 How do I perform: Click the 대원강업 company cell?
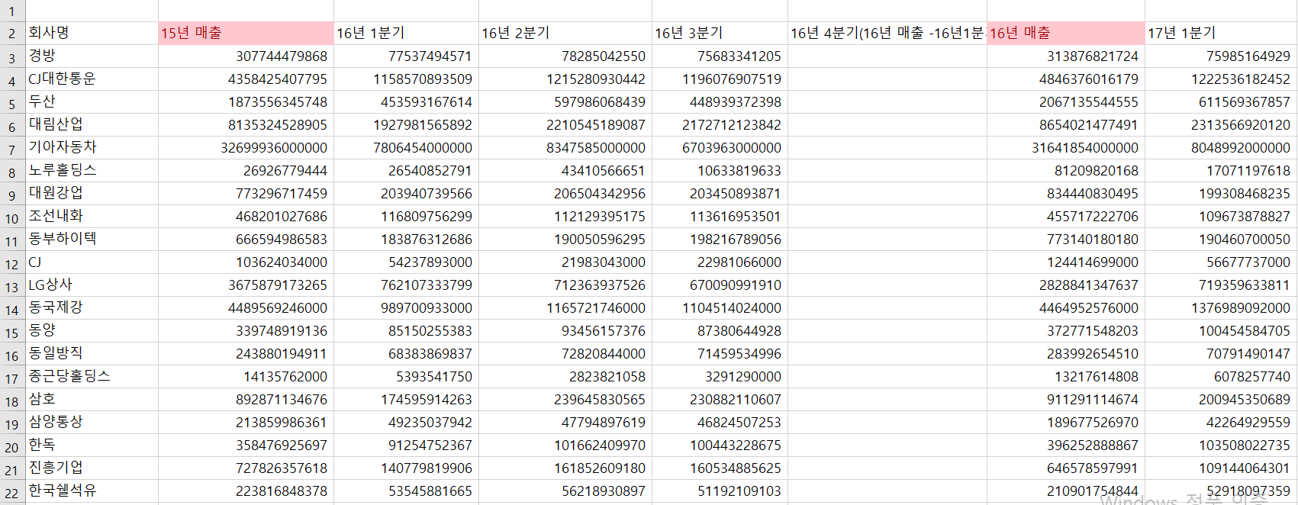(x=92, y=193)
